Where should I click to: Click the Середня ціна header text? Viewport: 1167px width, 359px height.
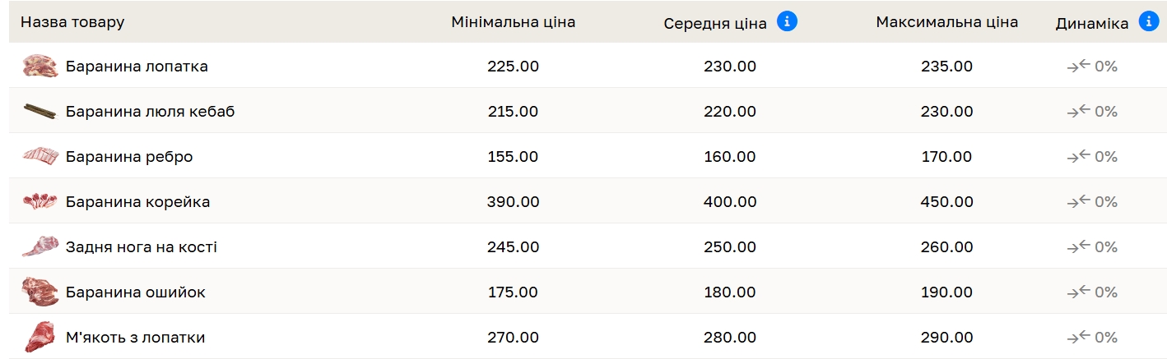point(715,23)
